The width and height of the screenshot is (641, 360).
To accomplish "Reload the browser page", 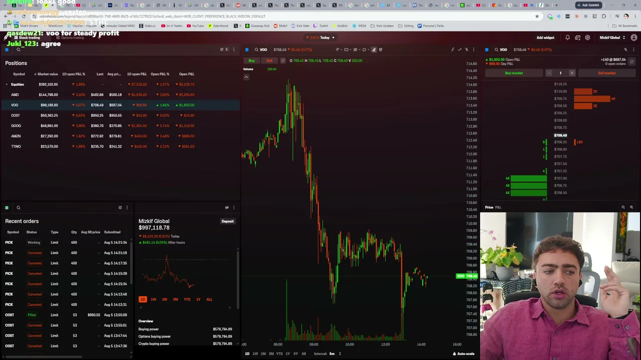I will (24, 16).
